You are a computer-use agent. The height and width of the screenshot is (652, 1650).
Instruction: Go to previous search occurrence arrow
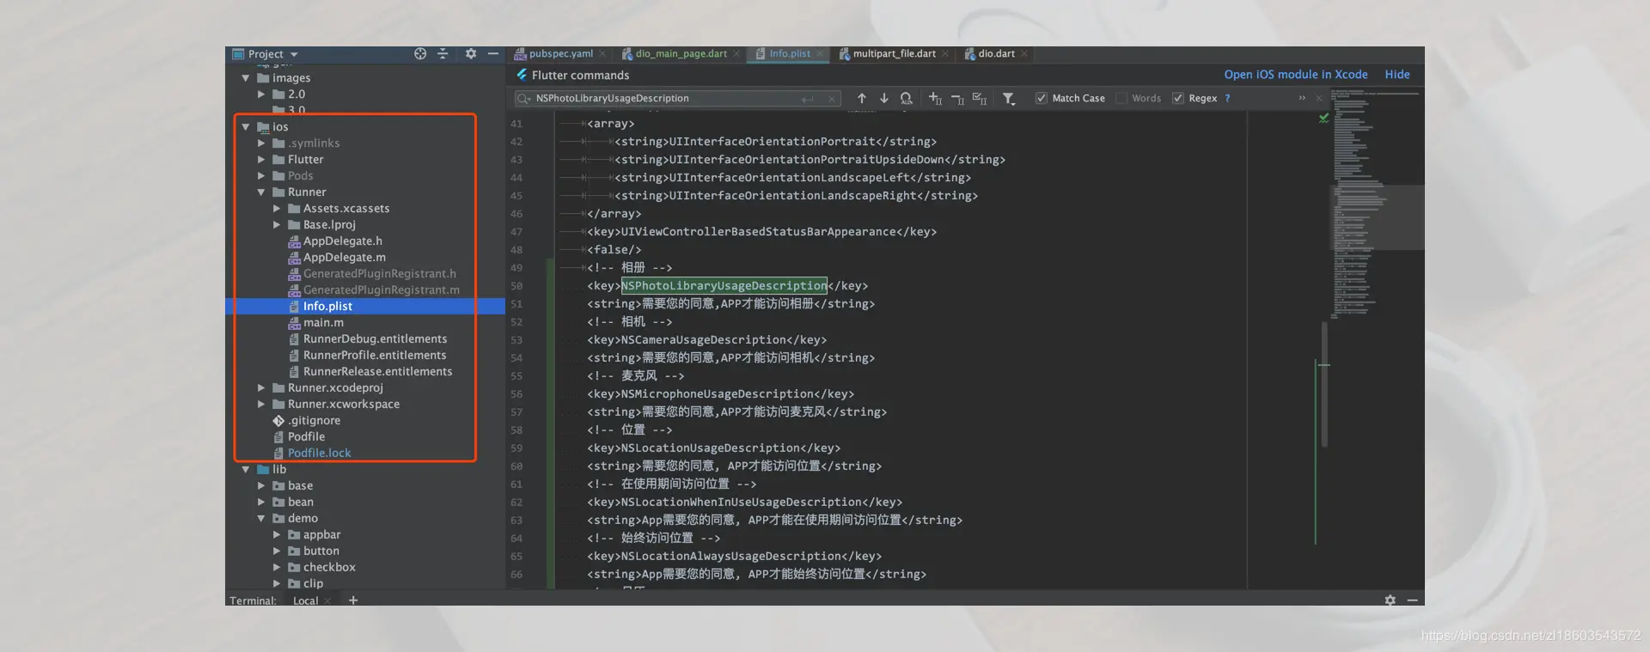(x=862, y=98)
